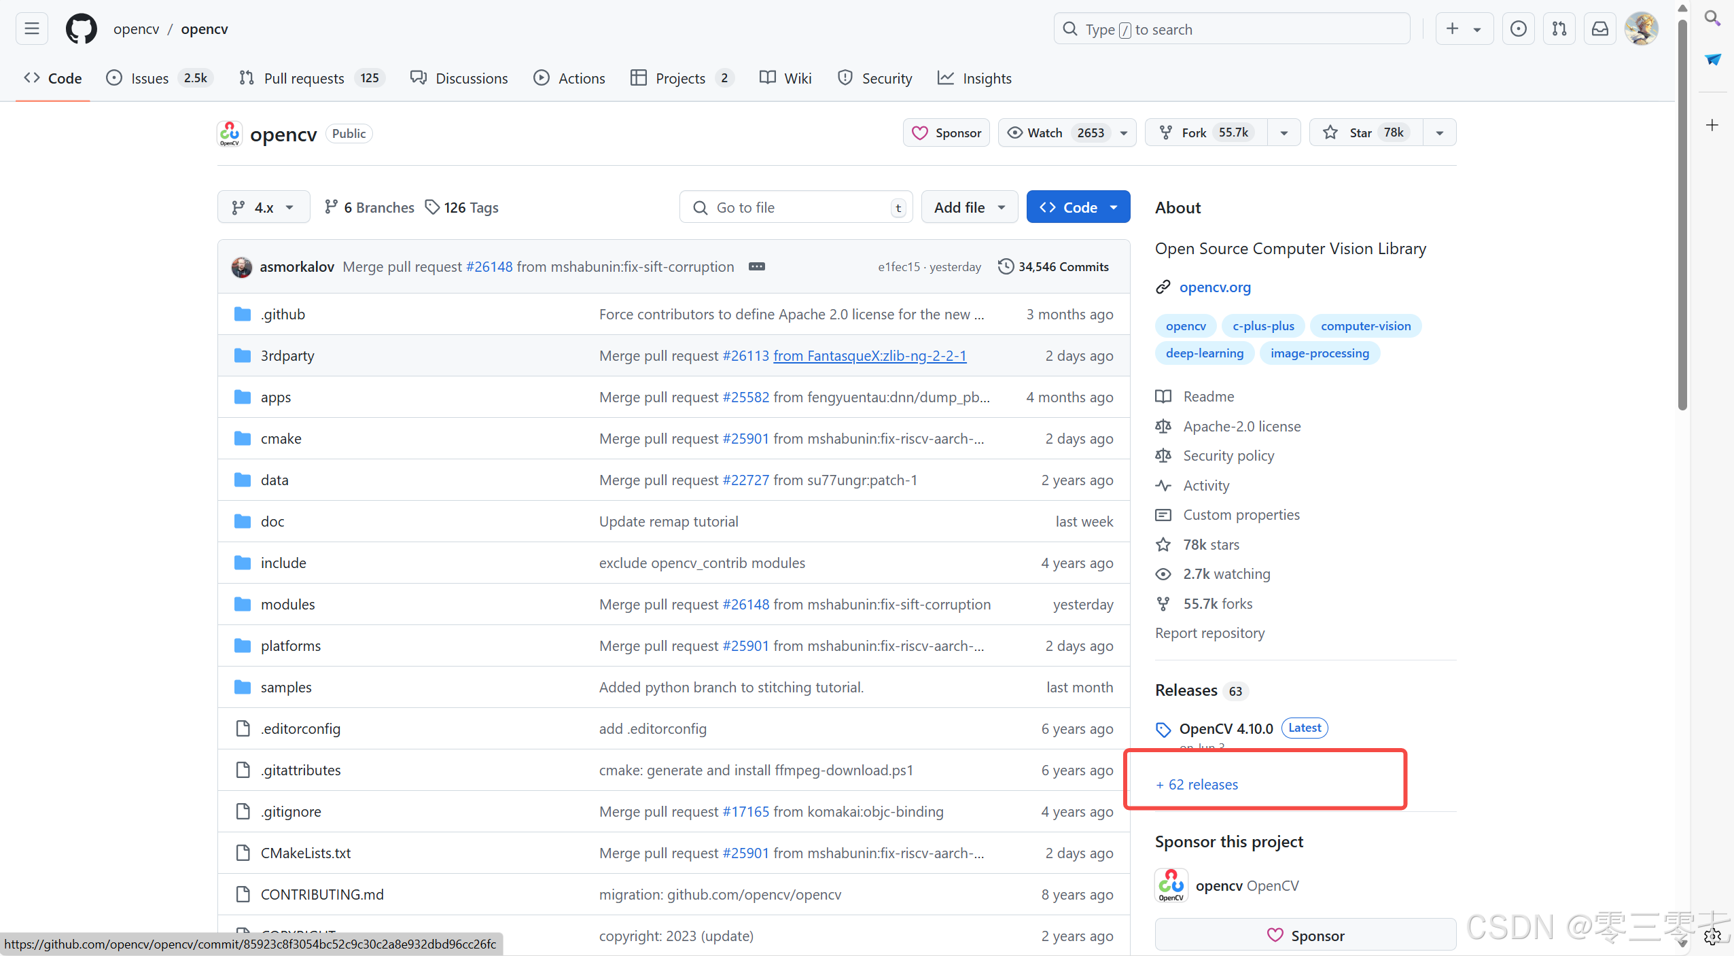Open the opencv.org website link
The image size is (1734, 956).
(1214, 287)
